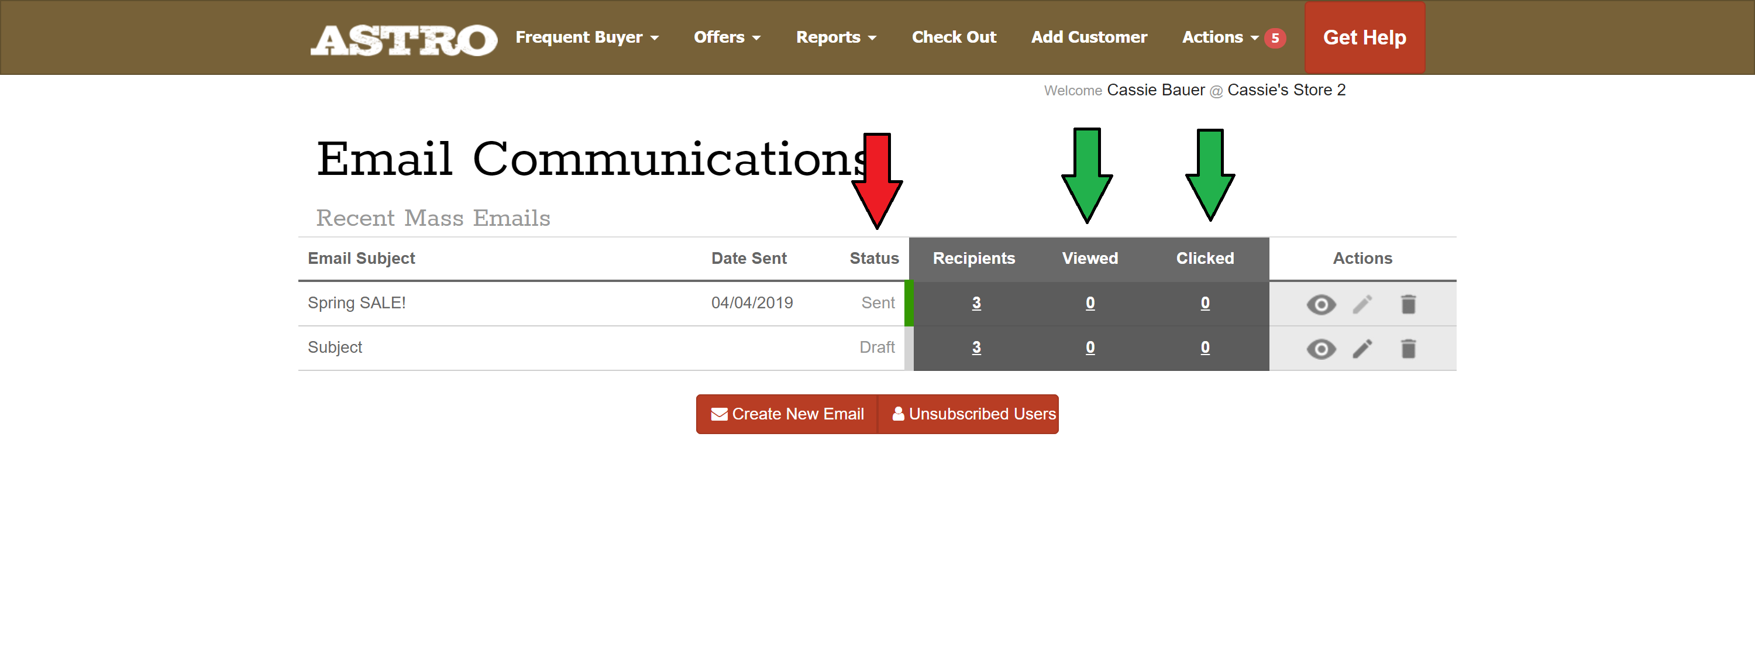Image resolution: width=1755 pixels, height=657 pixels.
Task: Click the pencil icon on Spring SALE! row
Action: [x=1362, y=304]
